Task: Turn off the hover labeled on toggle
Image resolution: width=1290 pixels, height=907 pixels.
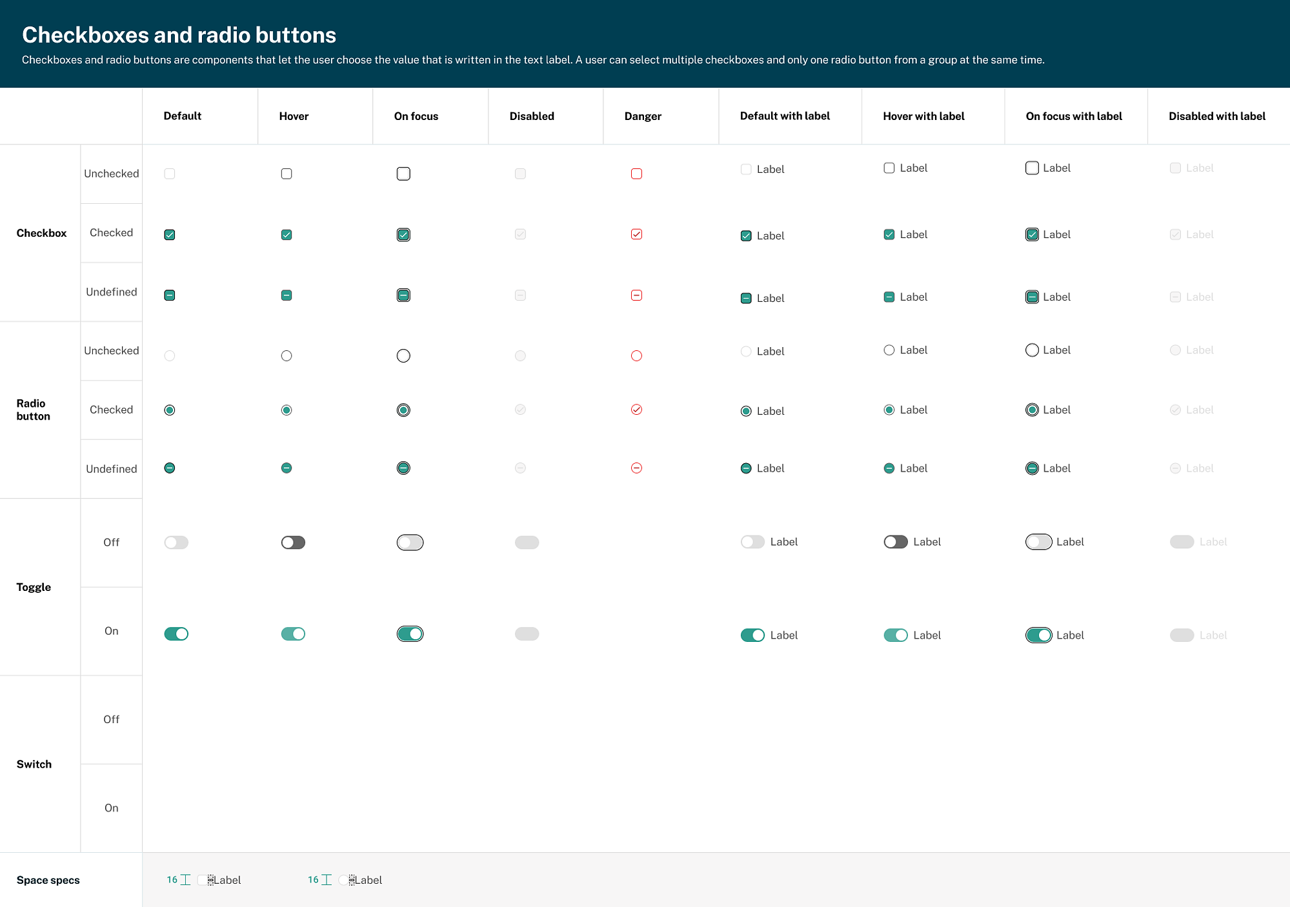Action: tap(896, 635)
